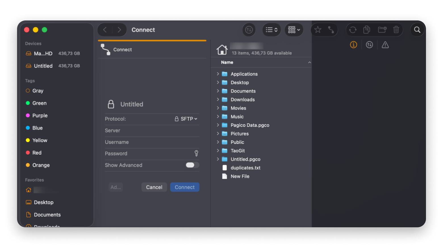Click the copy files icon
Image resolution: width=443 pixels, height=250 pixels.
pyautogui.click(x=367, y=30)
